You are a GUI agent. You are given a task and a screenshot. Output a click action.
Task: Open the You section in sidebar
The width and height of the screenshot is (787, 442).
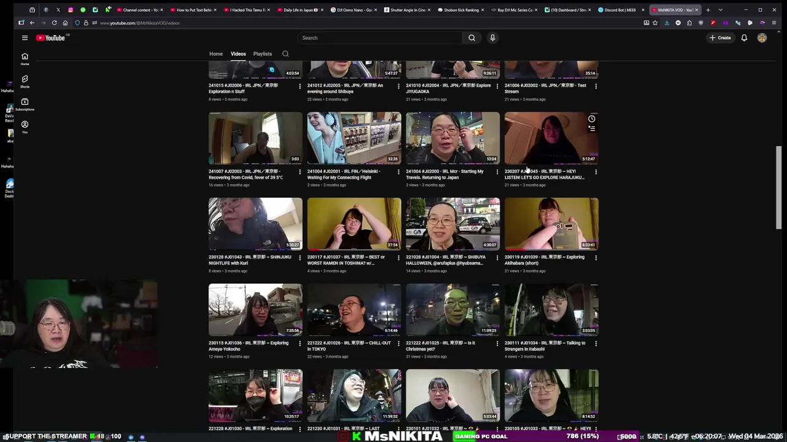tap(25, 127)
